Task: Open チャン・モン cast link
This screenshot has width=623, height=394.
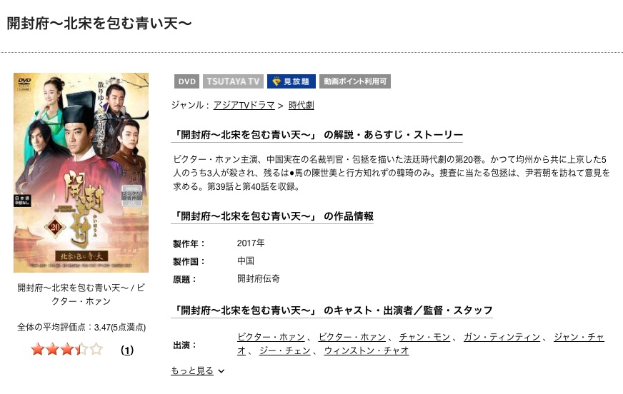Action: pyautogui.click(x=424, y=338)
